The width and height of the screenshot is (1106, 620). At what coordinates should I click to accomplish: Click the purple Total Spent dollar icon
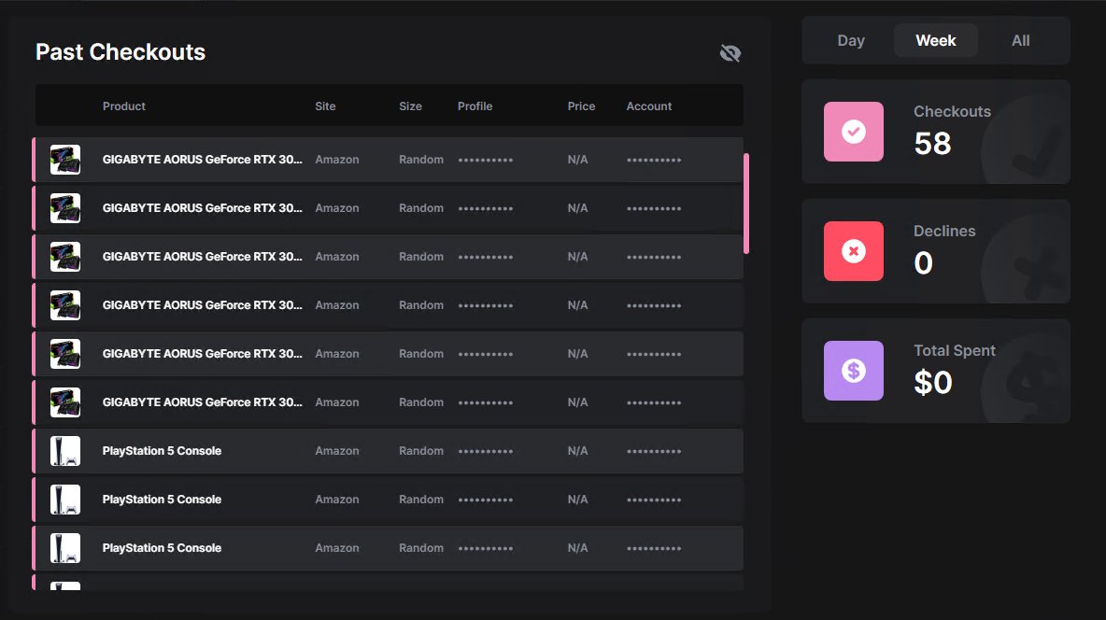click(854, 371)
